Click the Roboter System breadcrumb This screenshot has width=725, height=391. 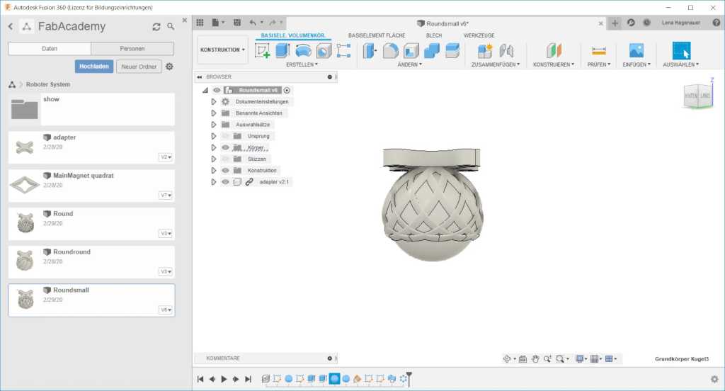(x=48, y=84)
